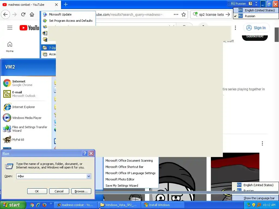Click the YouTube Sign in button

coord(256,28)
